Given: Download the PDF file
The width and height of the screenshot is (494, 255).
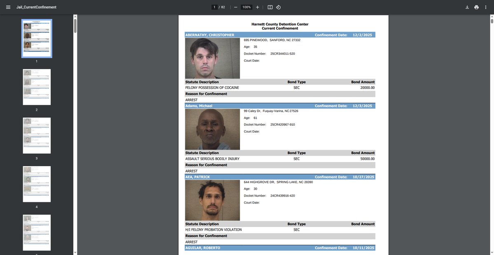Looking at the screenshot, I should 467,7.
